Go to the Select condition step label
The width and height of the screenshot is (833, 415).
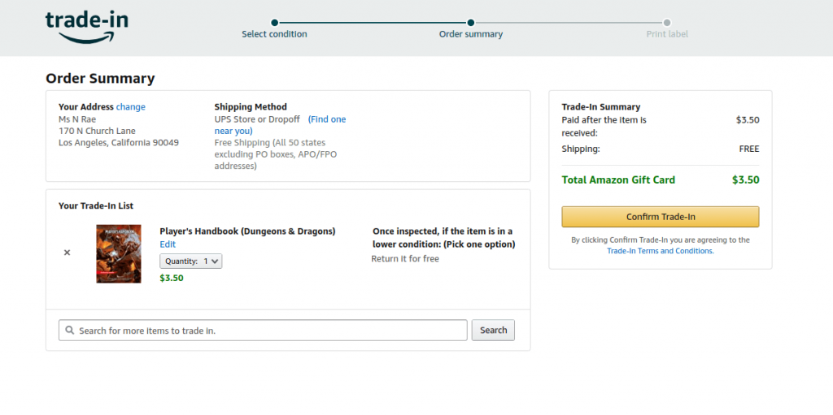point(274,35)
